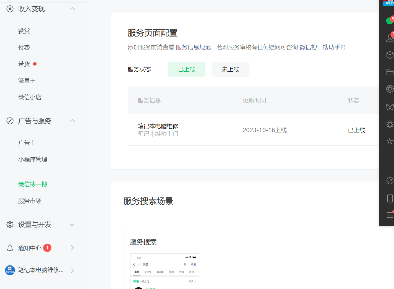Click the 服务搜索 preview phone thumbnail
394x289 pixels.
165,271
